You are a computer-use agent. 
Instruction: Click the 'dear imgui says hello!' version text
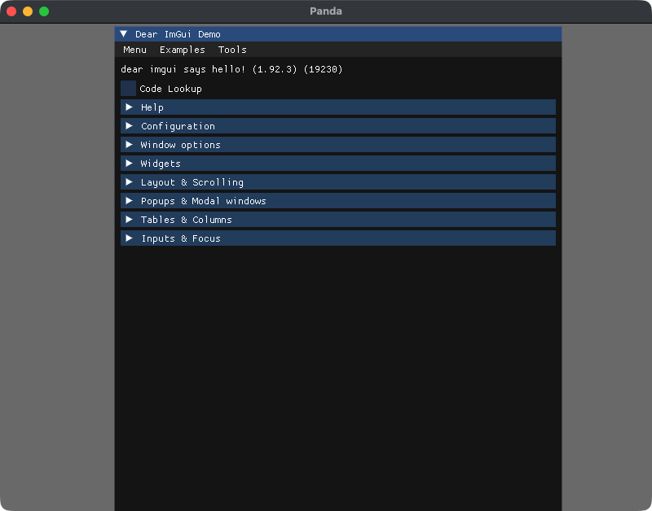point(231,69)
